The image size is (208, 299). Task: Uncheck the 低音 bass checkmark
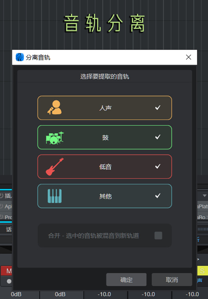158,167
